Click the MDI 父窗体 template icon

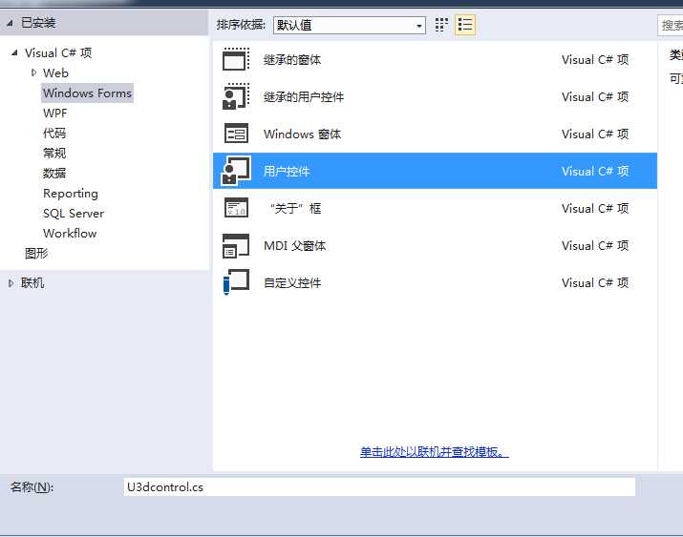236,246
